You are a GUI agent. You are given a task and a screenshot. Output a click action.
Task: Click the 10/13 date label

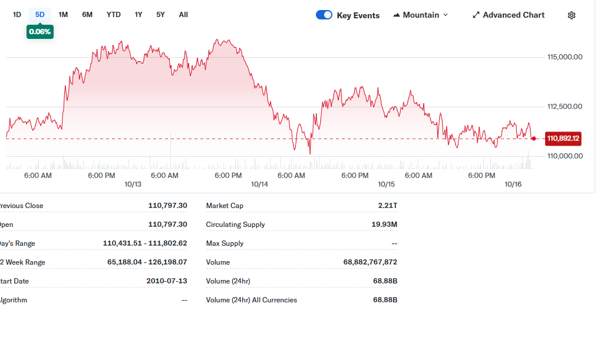133,184
